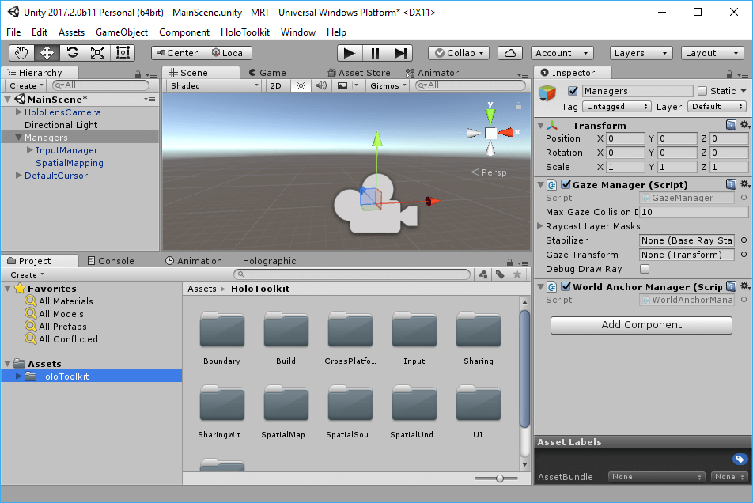This screenshot has width=753, height=503.
Task: Select the Rect Transform tool
Action: tap(123, 53)
